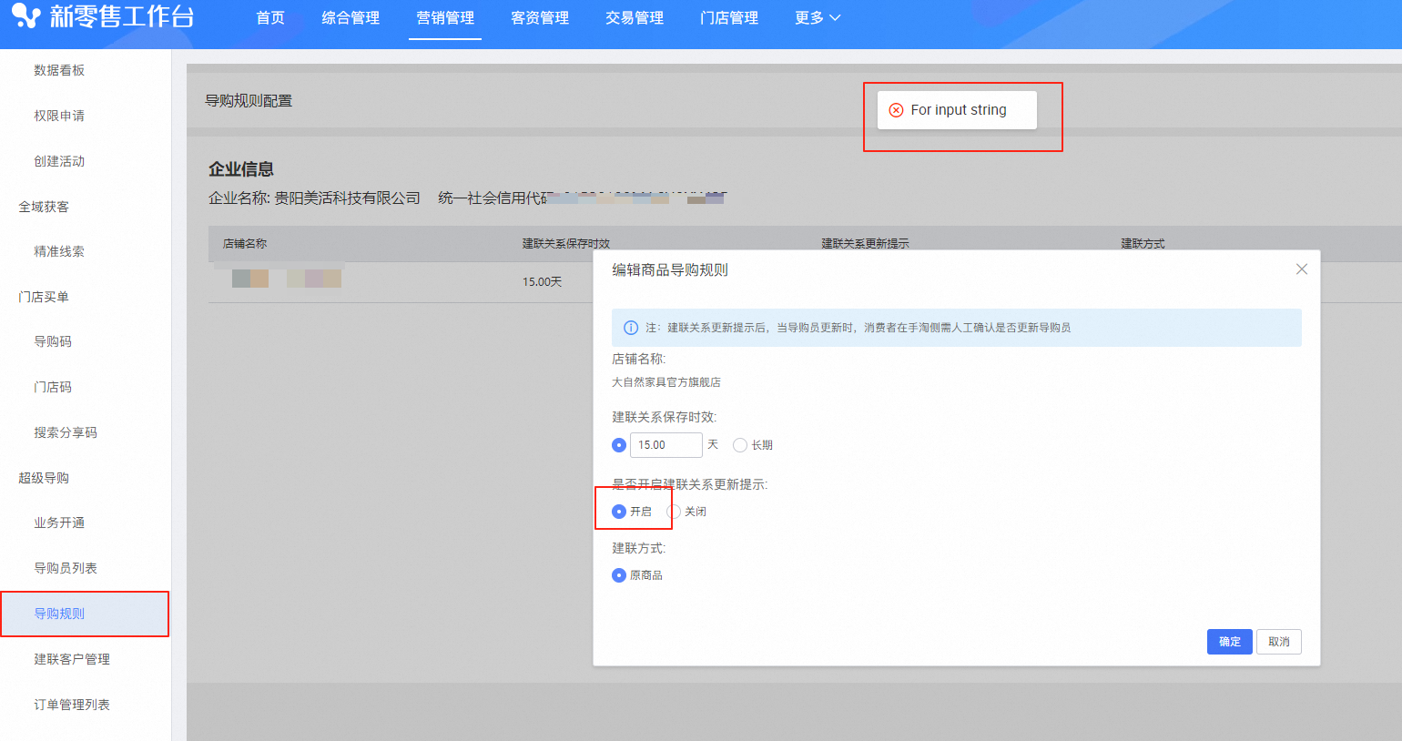1402x741 pixels.
Task: Click the error icon in the toast message
Action: 896,110
